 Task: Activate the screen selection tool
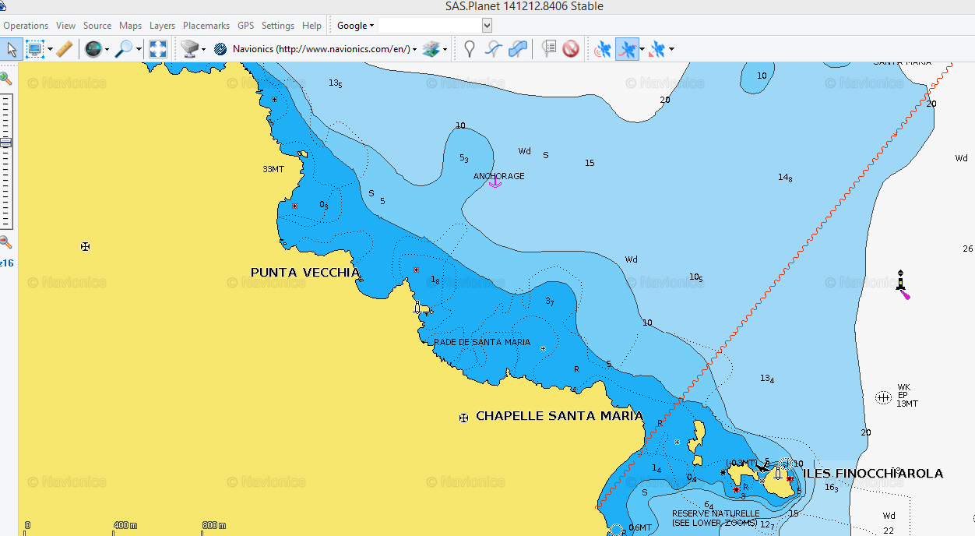tap(34, 49)
